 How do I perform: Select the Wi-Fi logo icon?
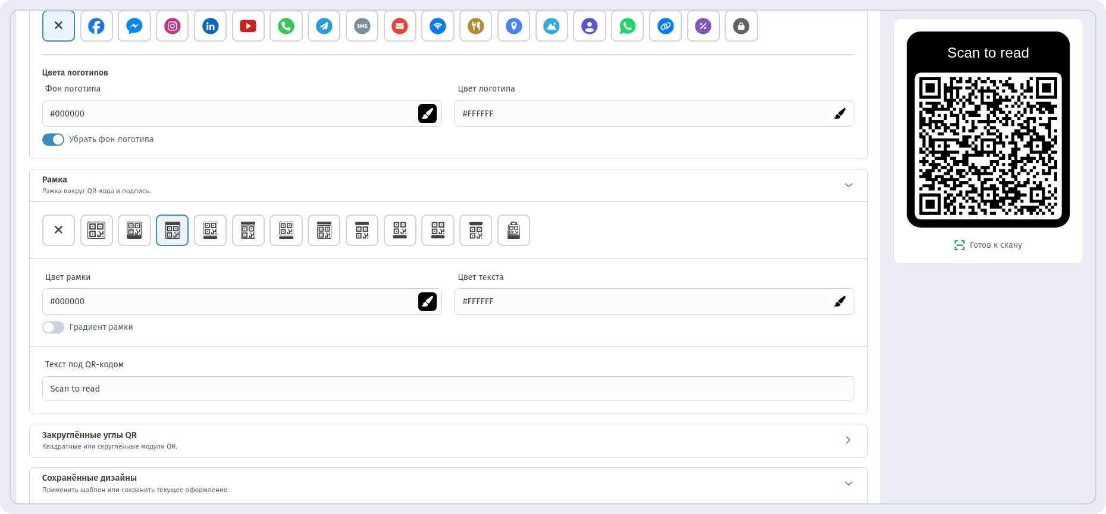(x=438, y=26)
